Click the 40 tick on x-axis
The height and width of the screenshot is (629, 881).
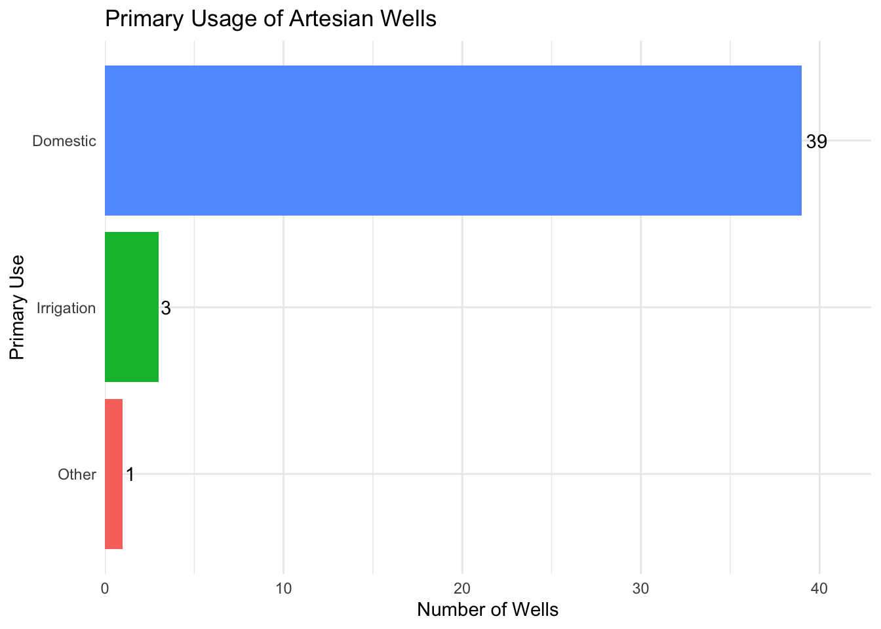coord(819,588)
